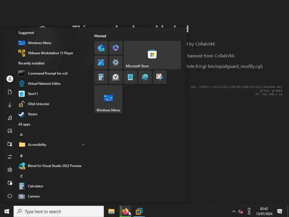289x217 pixels.
Task: Open the Paint pinned tile
Action: pos(145,77)
